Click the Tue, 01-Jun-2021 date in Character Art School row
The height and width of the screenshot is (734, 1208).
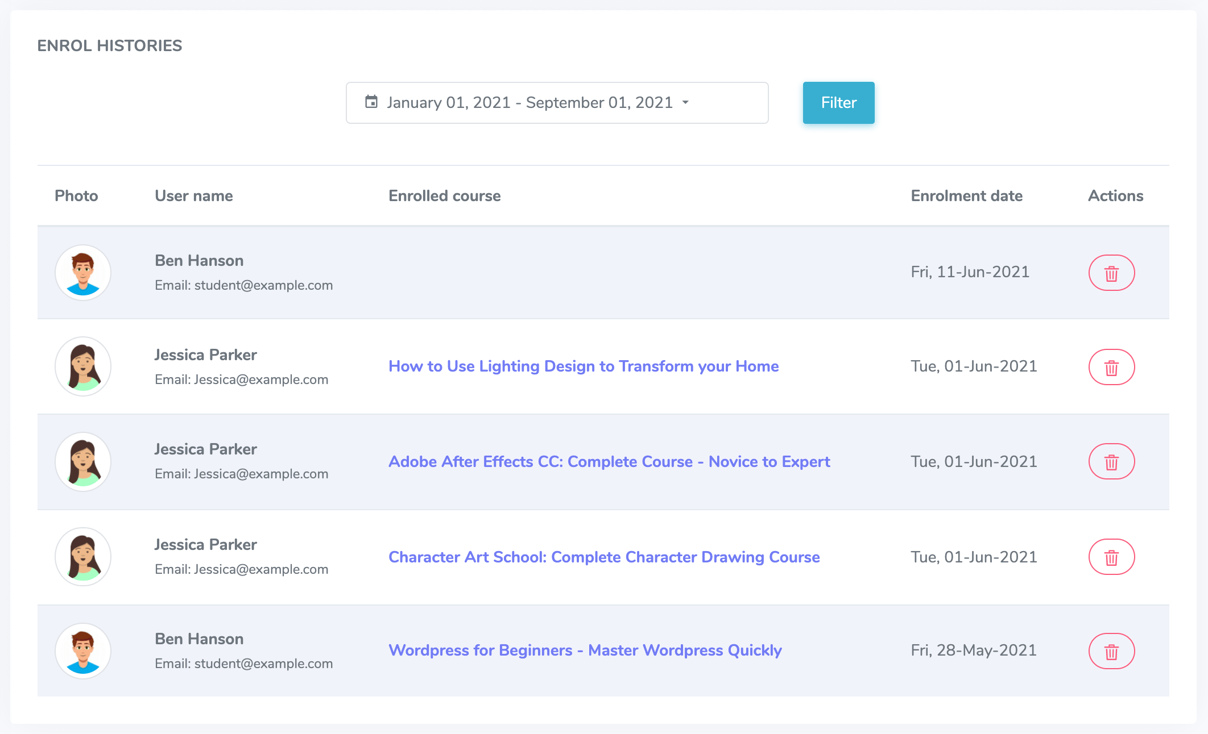tap(974, 557)
